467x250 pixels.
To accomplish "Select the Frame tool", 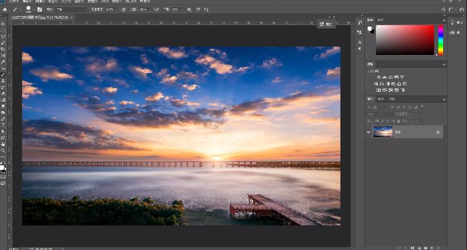I will (x=3, y=56).
